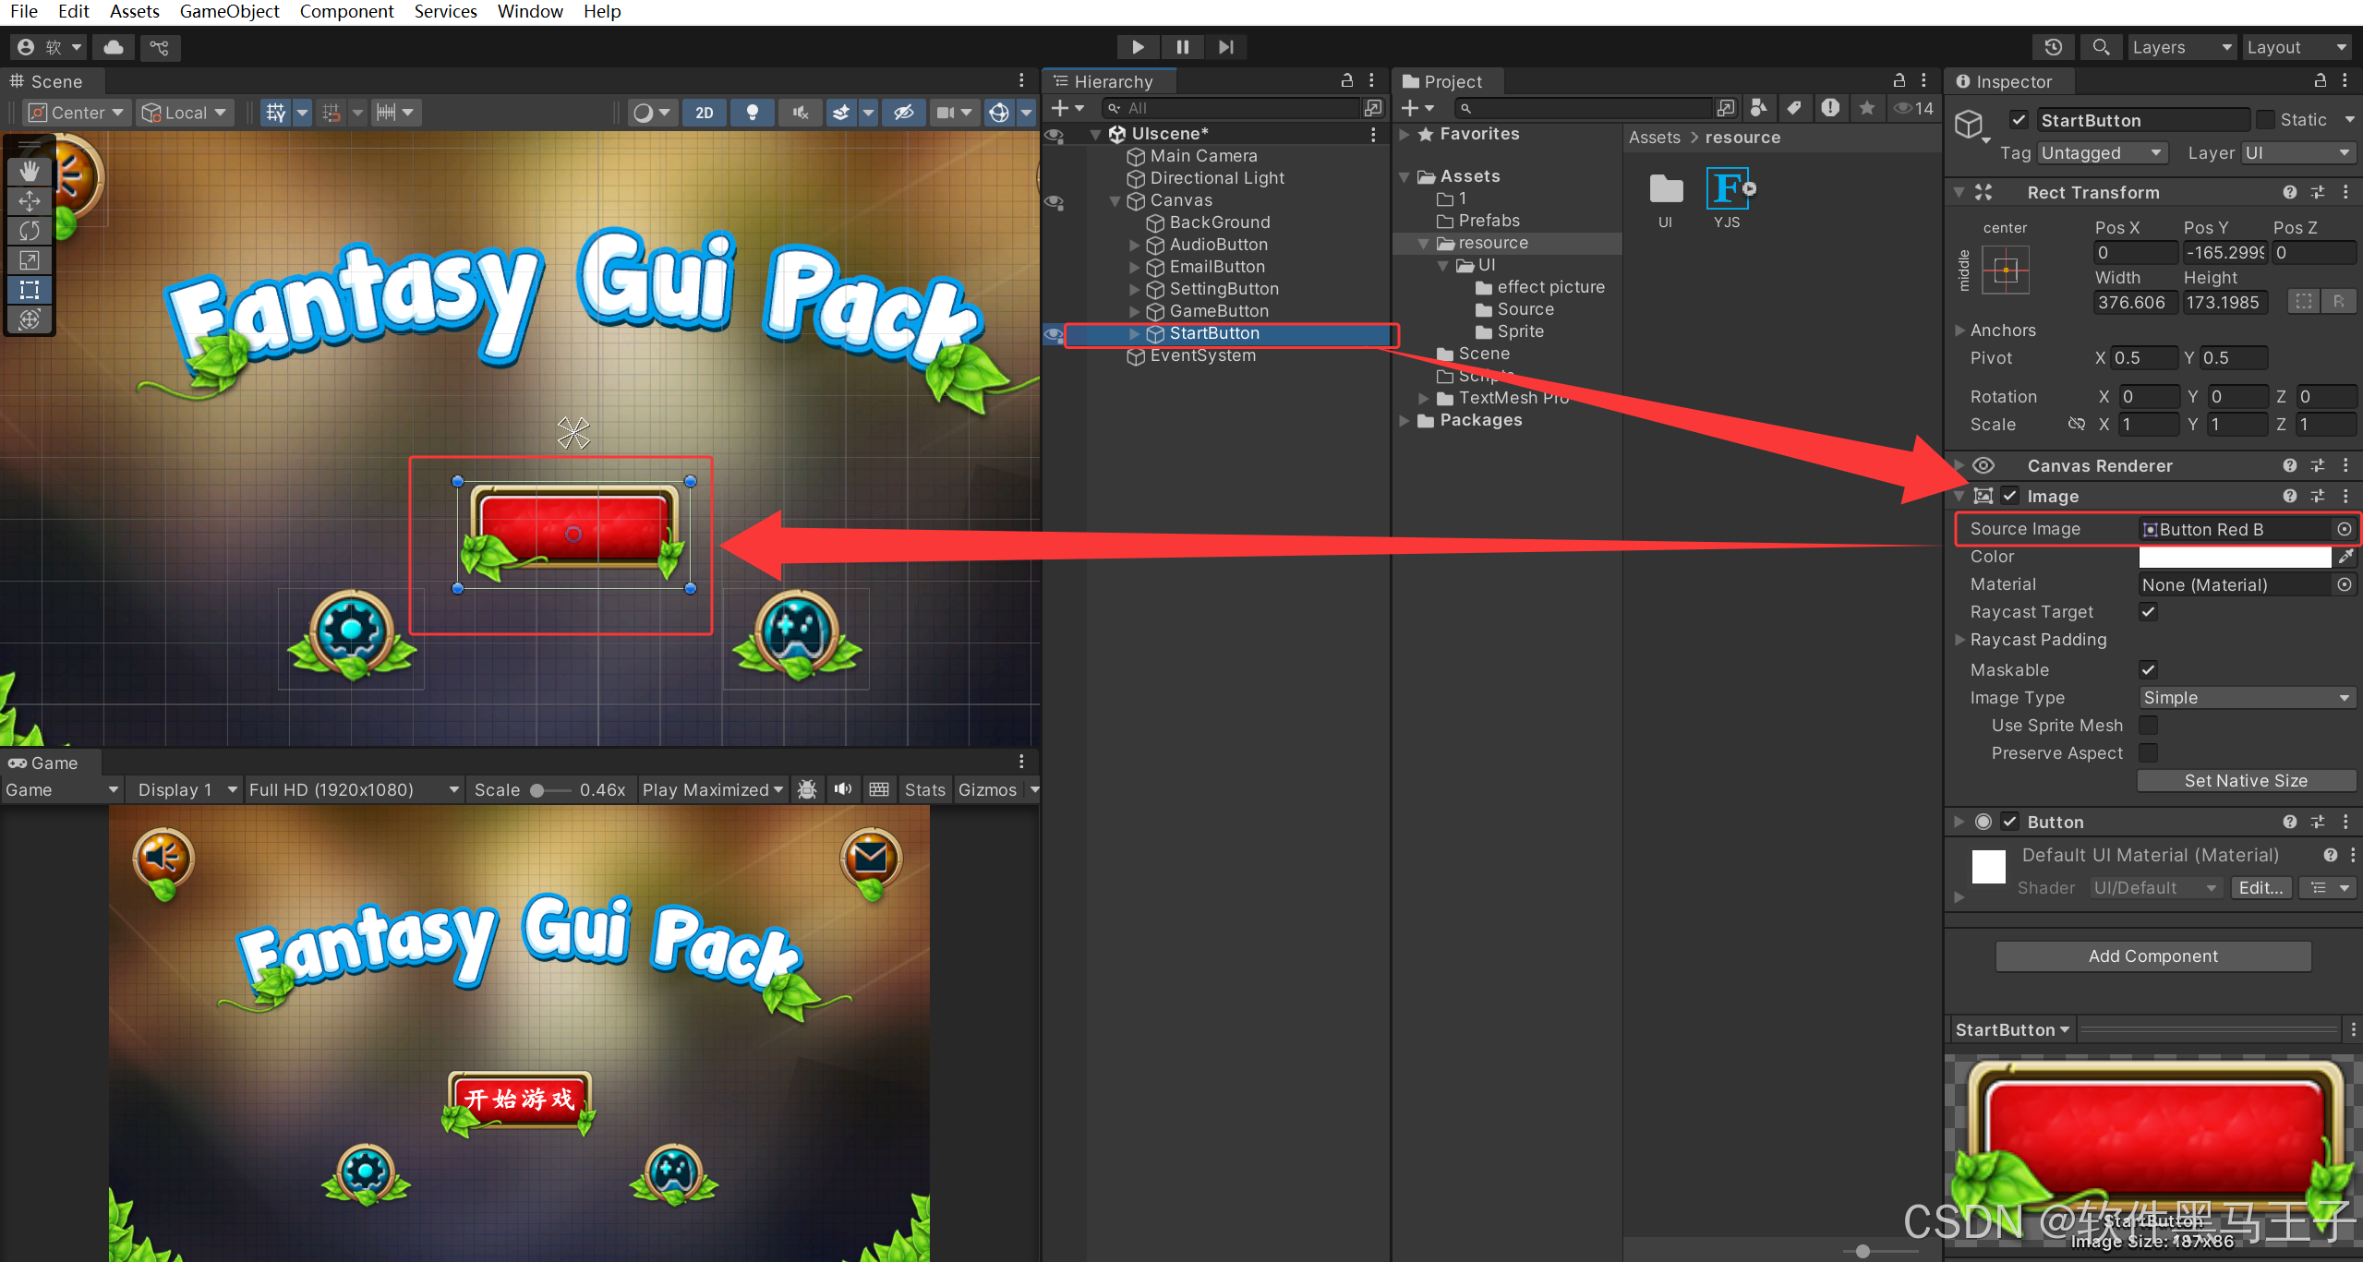Viewport: 2363px width, 1262px height.
Task: Enable Preserve Aspect checkbox
Action: (2149, 753)
